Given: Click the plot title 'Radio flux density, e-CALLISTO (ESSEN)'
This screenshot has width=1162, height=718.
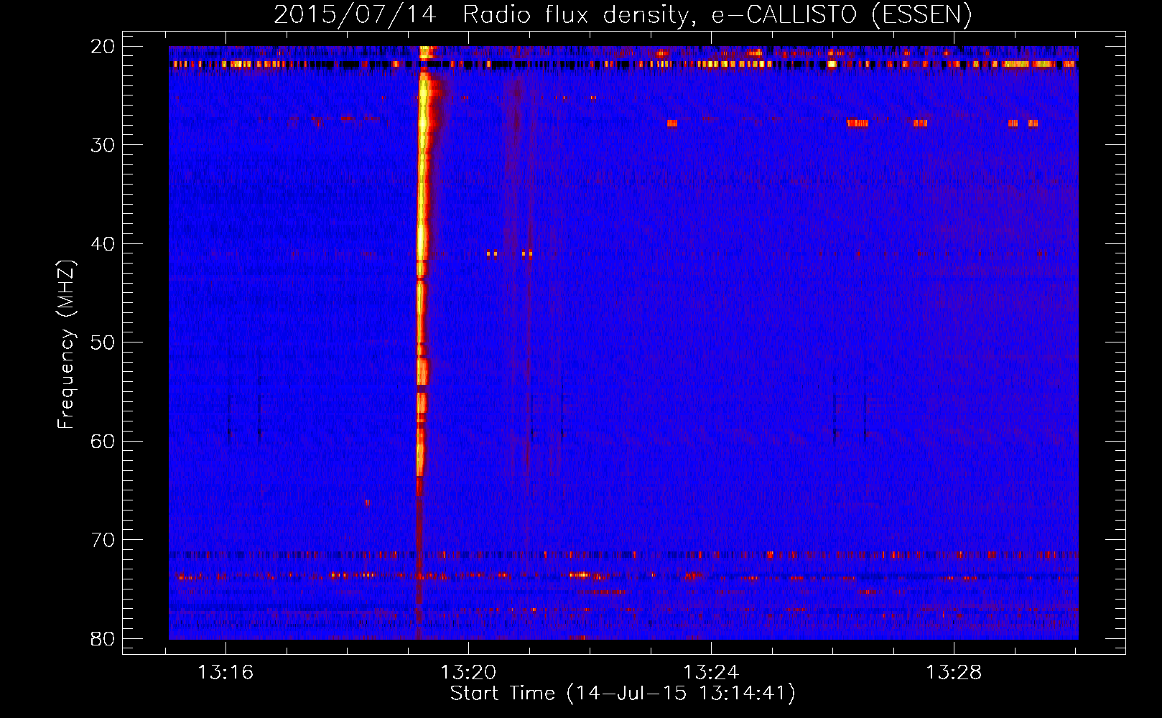Looking at the screenshot, I should click(x=717, y=14).
